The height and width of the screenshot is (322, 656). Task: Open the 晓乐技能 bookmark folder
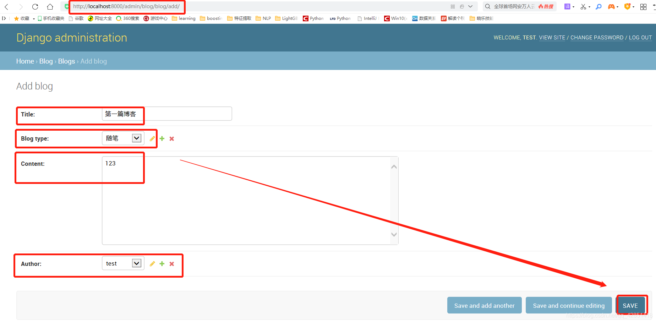(x=481, y=18)
